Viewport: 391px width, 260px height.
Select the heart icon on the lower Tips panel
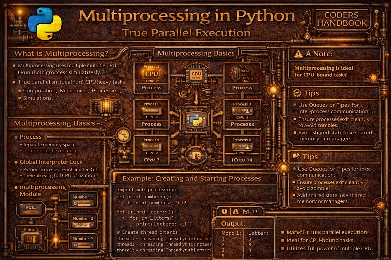coord(296,157)
